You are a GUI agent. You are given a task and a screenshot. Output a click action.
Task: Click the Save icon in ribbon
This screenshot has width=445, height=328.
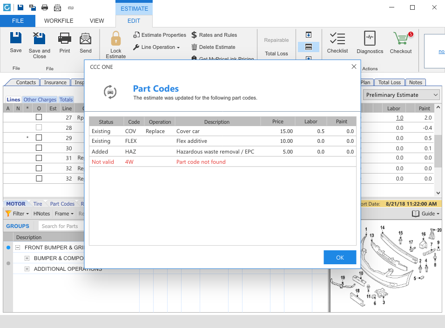coord(16,39)
